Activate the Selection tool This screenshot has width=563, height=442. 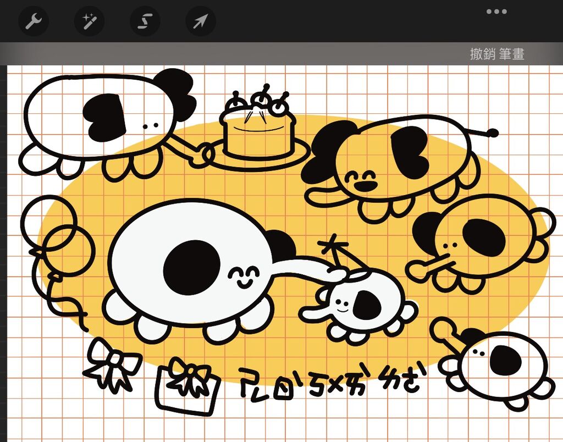(x=145, y=21)
